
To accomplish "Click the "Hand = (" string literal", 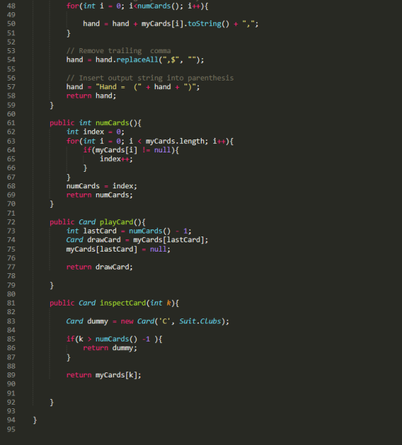I will tap(118, 87).
